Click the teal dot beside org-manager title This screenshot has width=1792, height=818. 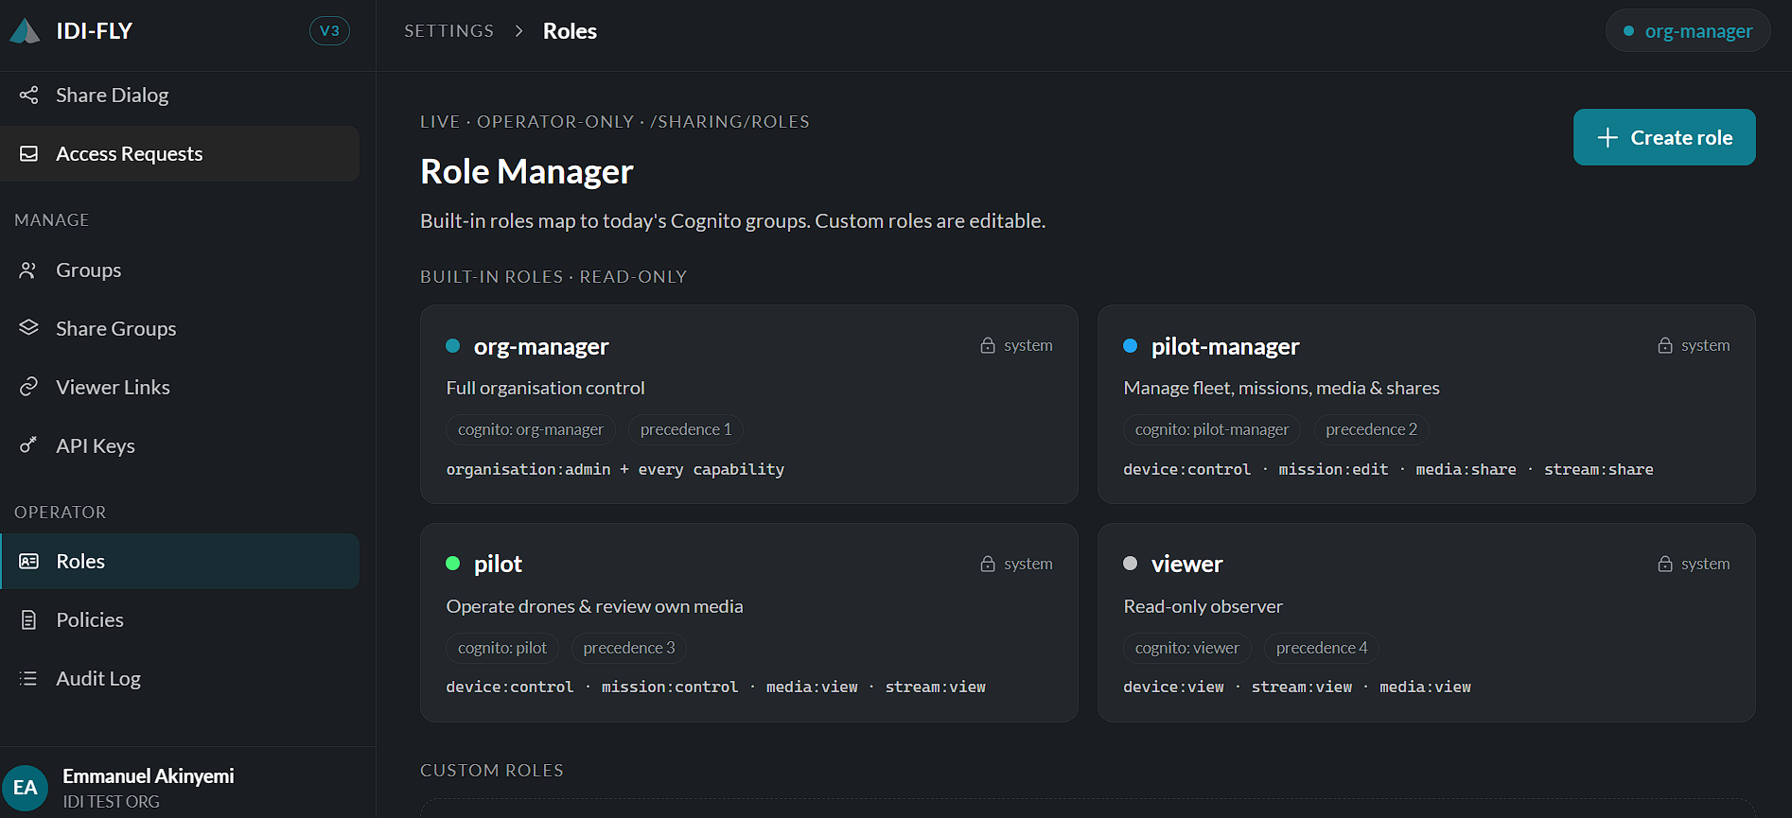point(452,345)
